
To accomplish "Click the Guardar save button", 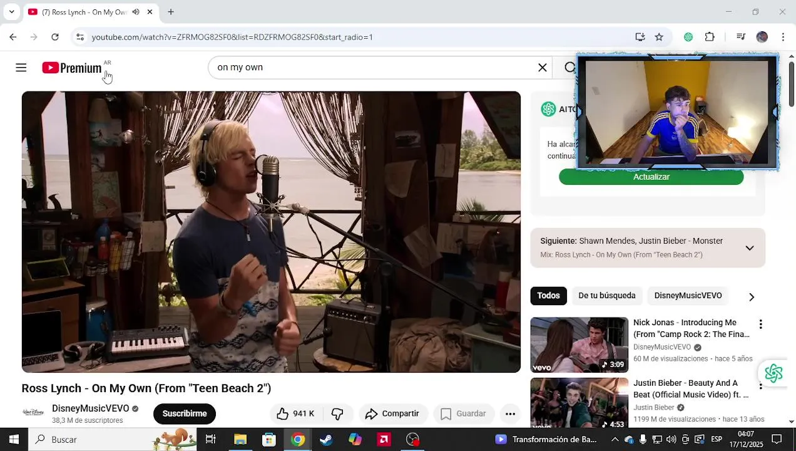I will click(463, 413).
